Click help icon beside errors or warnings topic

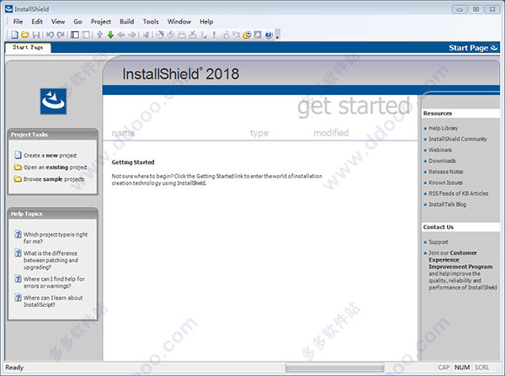pyautogui.click(x=19, y=278)
